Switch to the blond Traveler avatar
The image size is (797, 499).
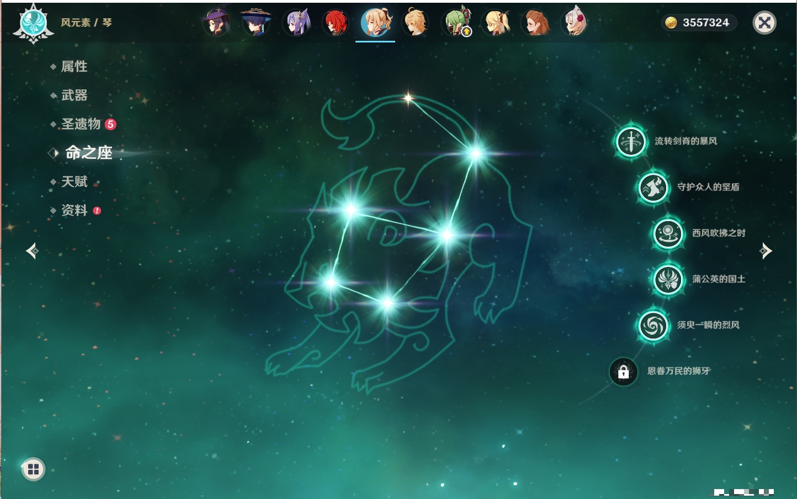tap(415, 23)
